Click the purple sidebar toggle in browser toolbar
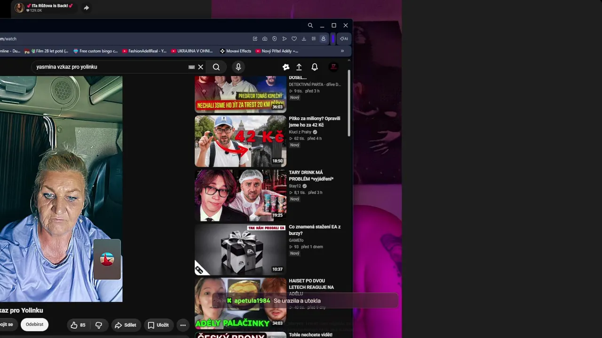The width and height of the screenshot is (602, 338). click(x=333, y=39)
